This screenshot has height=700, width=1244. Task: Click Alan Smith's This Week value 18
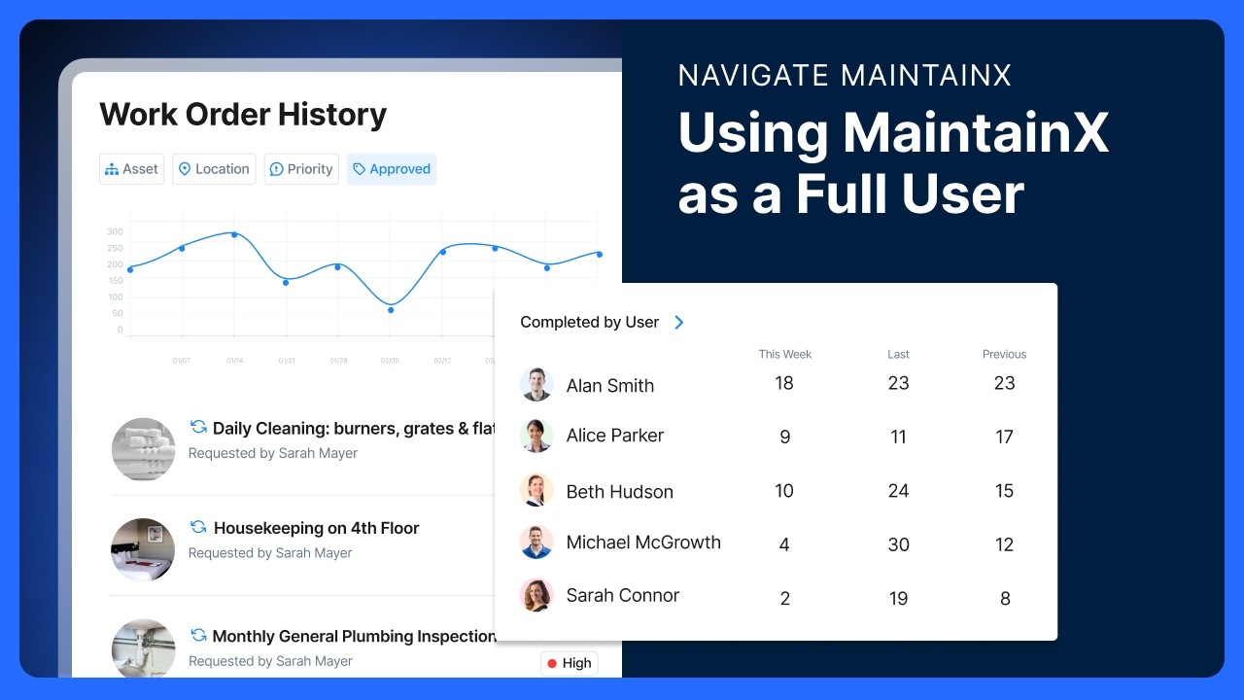coord(784,383)
